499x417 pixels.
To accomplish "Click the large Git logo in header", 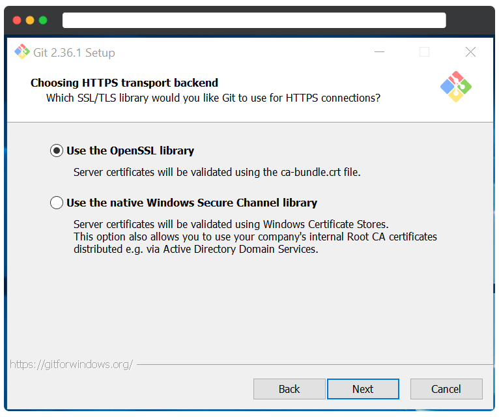I will click(x=456, y=87).
